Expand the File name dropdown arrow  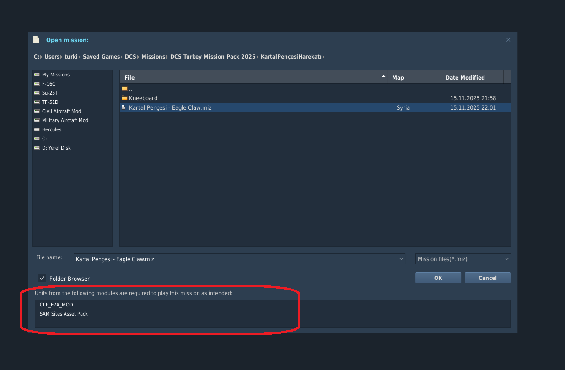[401, 259]
